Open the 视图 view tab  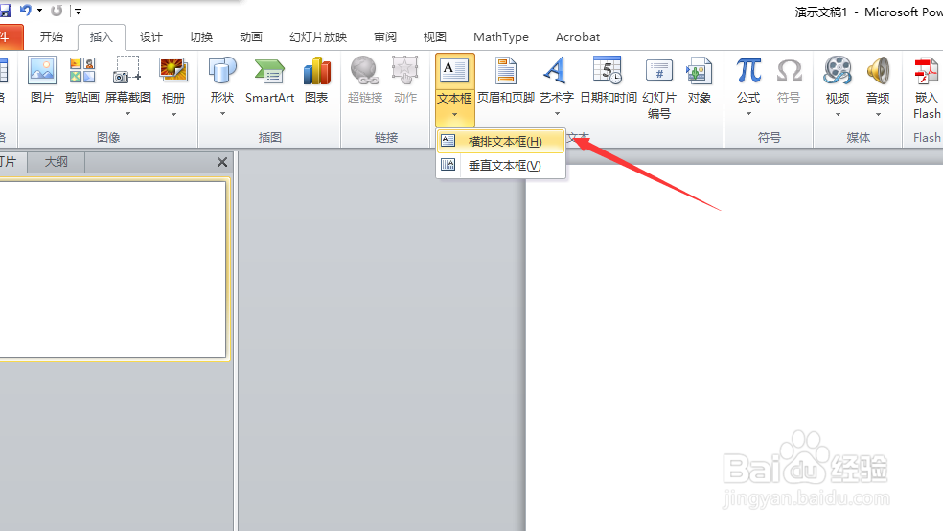point(435,37)
